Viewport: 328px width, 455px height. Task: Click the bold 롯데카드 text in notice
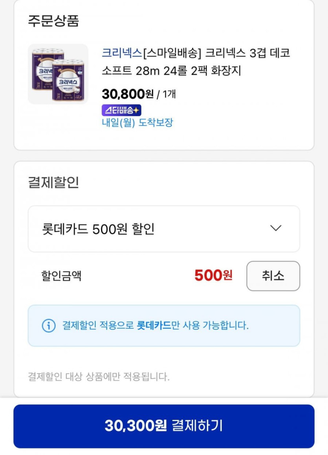pyautogui.click(x=154, y=326)
